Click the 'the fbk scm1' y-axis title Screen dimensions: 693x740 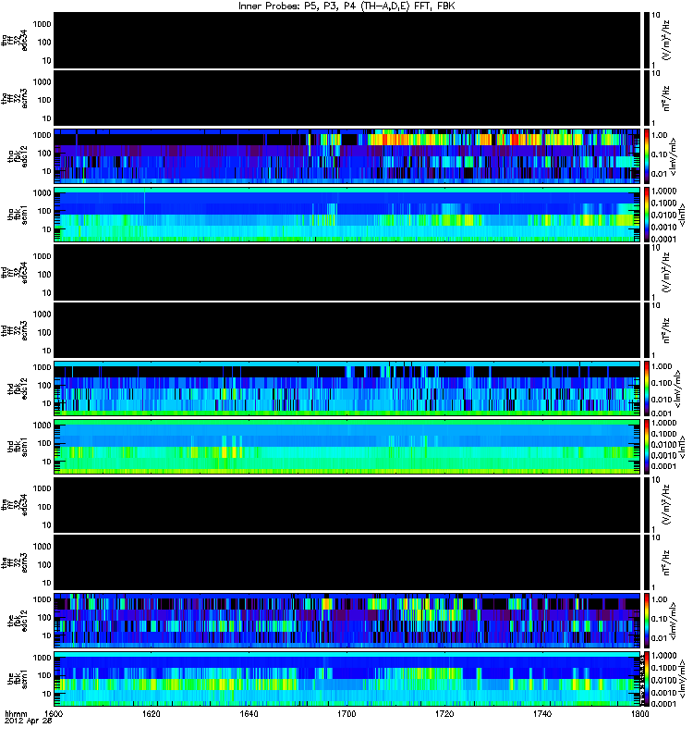[18, 679]
